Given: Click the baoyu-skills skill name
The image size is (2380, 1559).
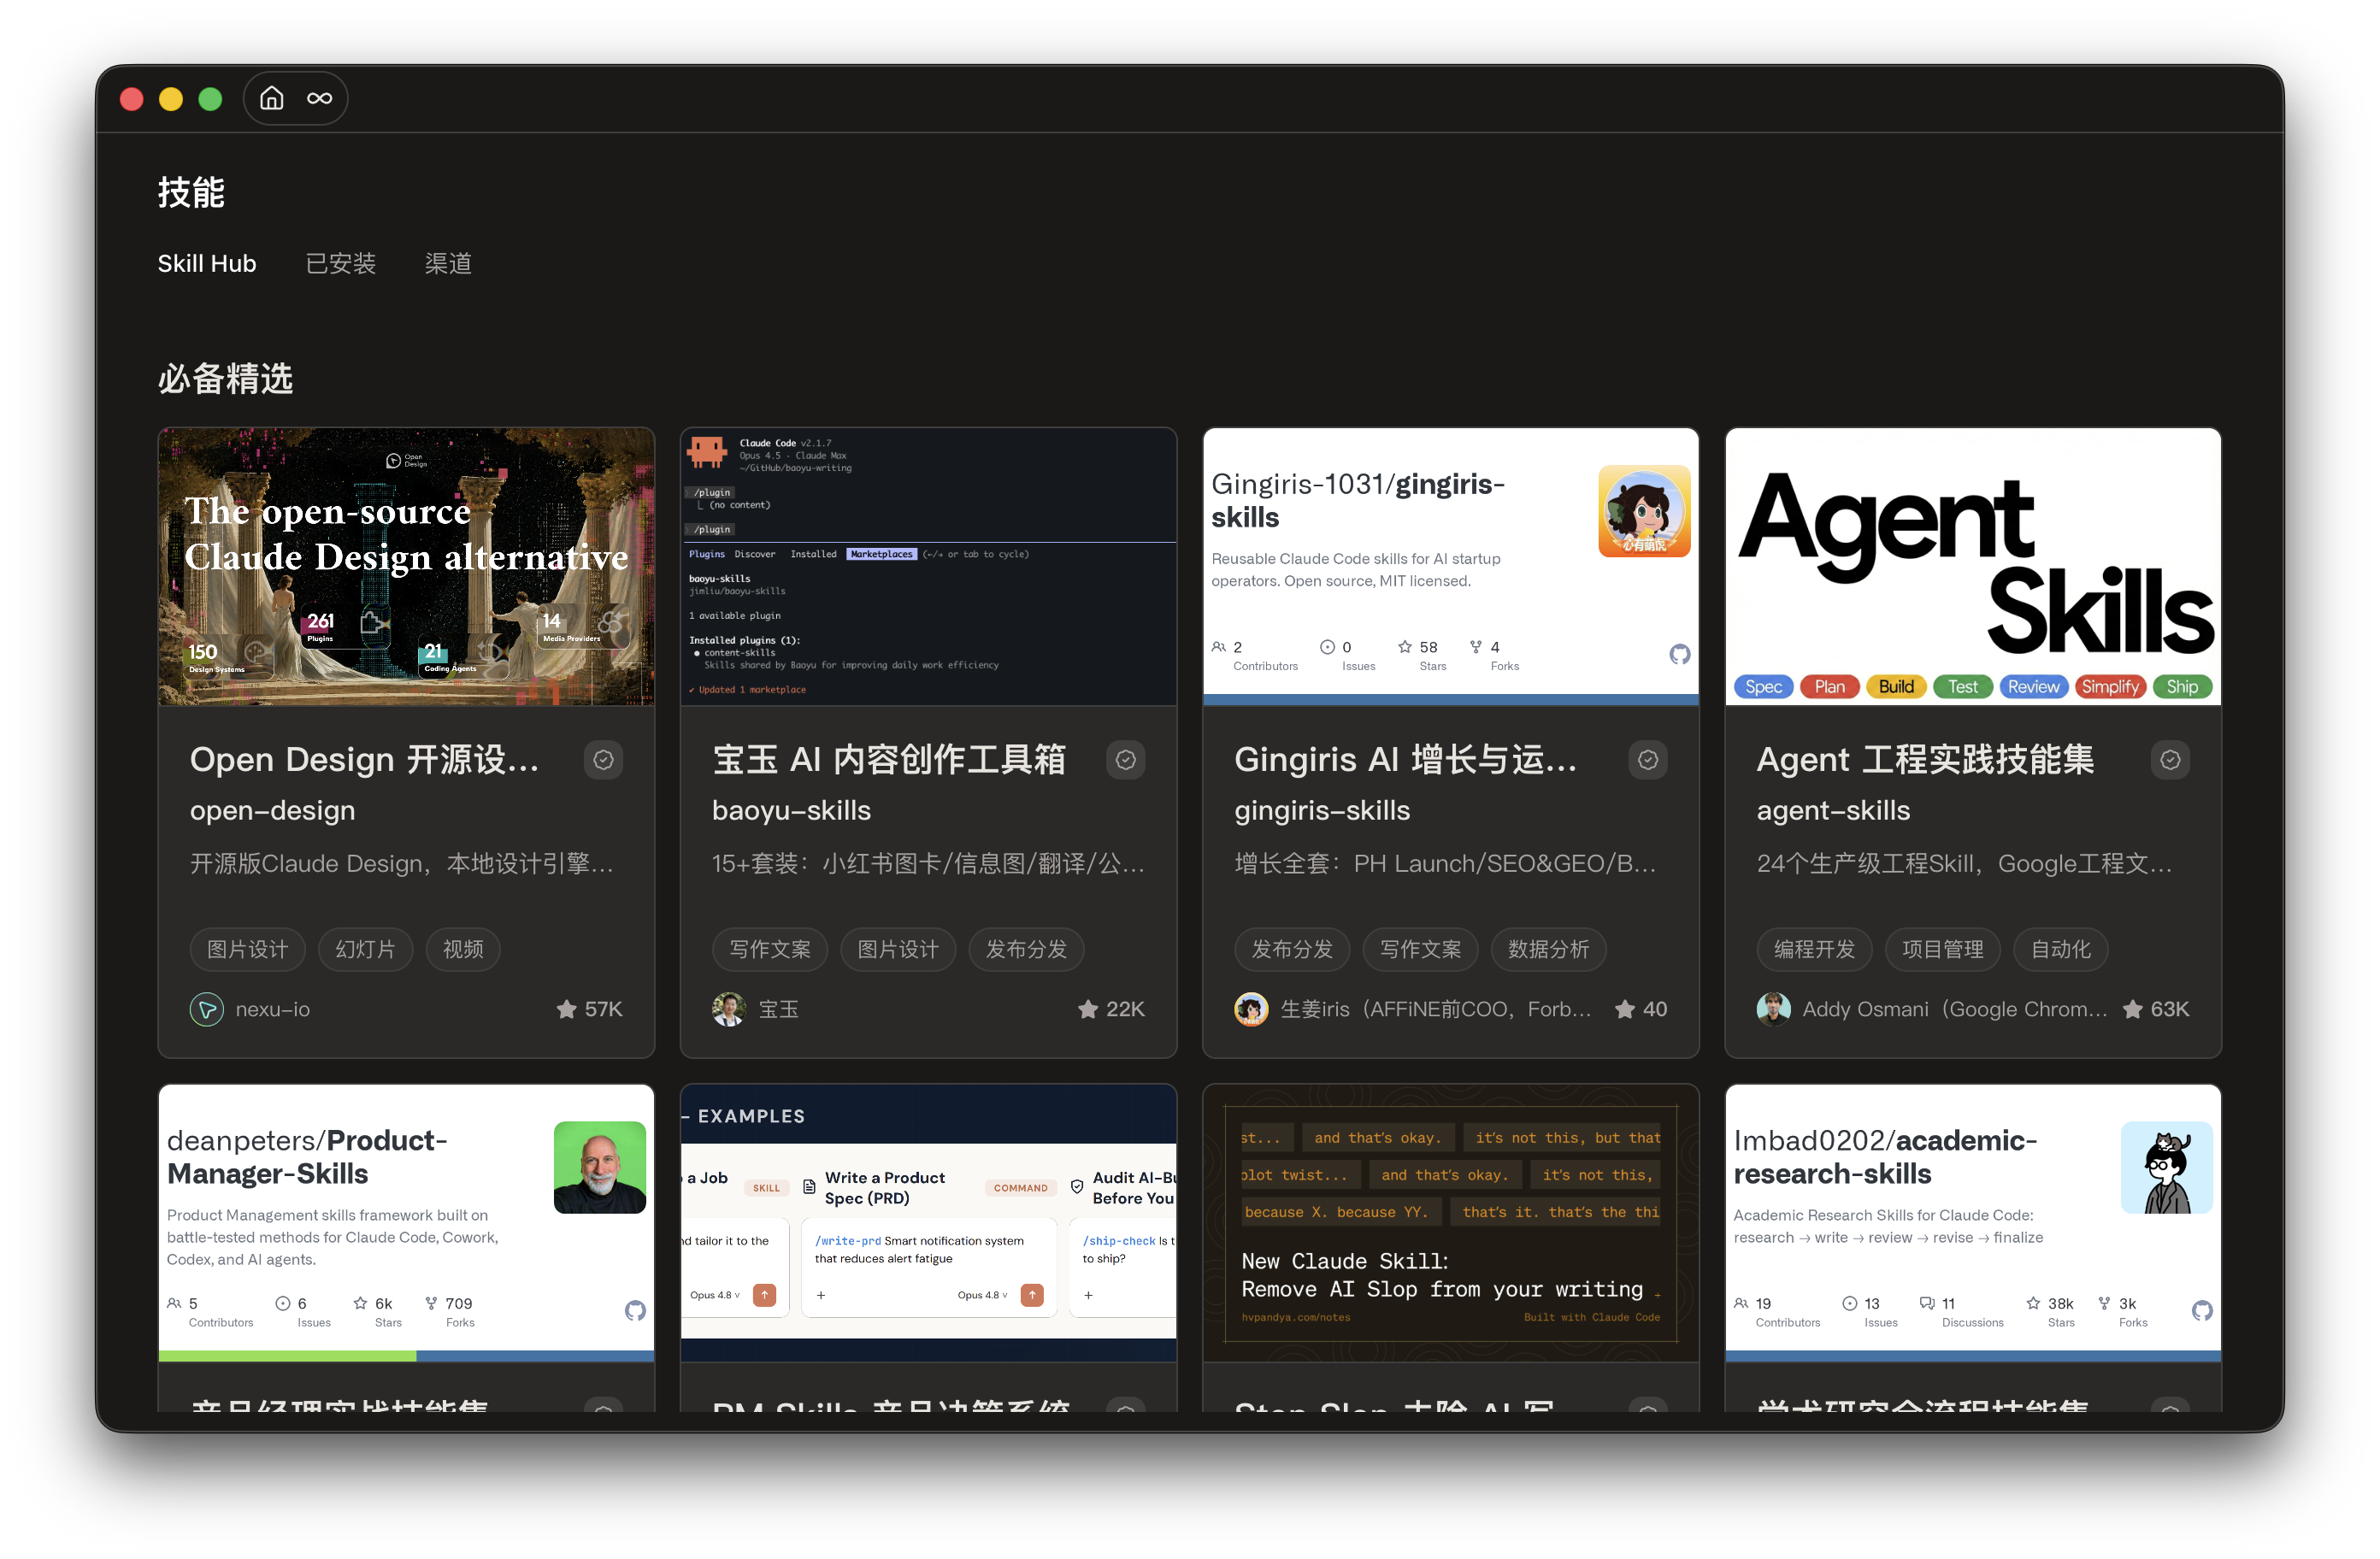Looking at the screenshot, I should click(792, 811).
